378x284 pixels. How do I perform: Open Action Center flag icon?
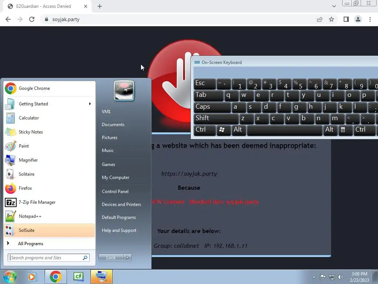click(323, 277)
